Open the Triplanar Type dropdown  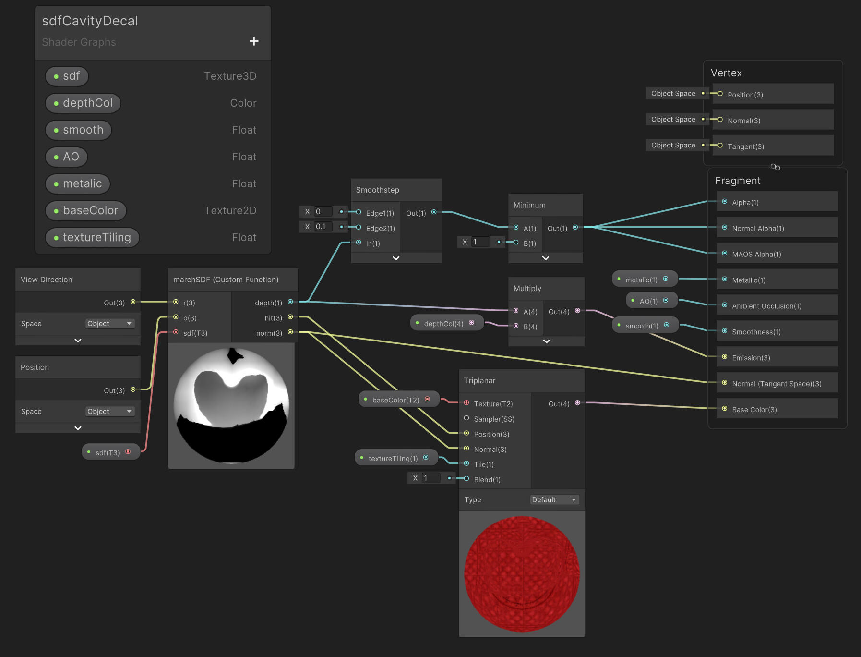pos(554,500)
